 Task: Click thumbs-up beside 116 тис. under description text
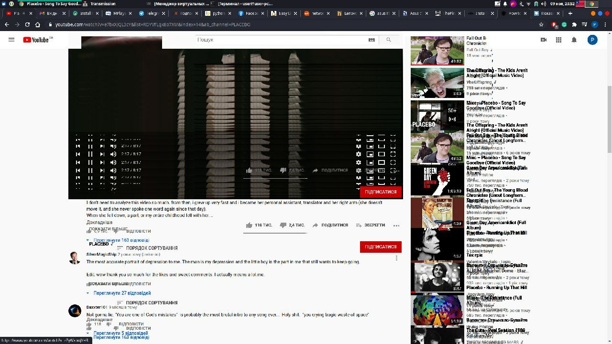click(x=249, y=225)
